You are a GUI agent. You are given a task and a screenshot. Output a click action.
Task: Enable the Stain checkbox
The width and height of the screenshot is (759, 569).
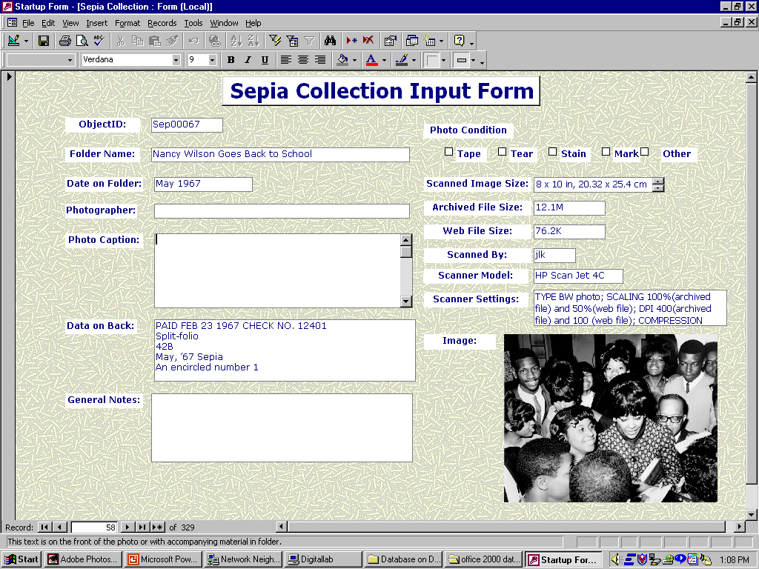(553, 152)
